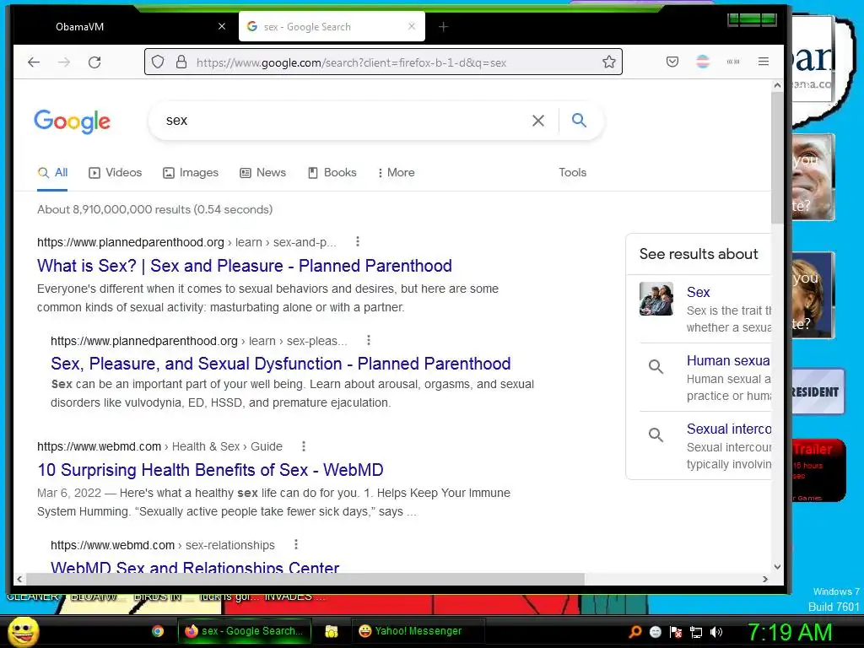
Task: Click the browser address bar
Action: point(383,62)
